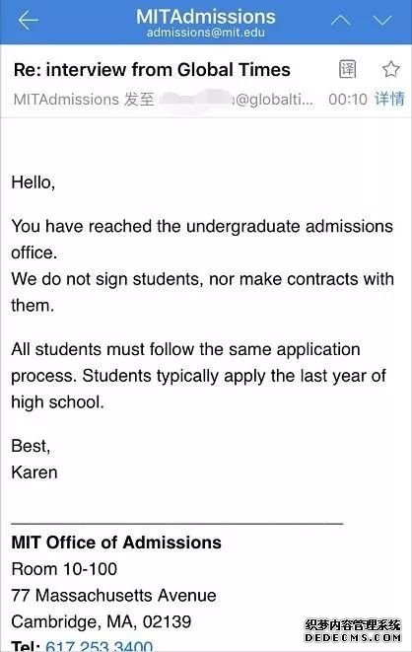Tap admissions@mit.edu sender address in header
This screenshot has height=652, width=412.
click(x=206, y=33)
